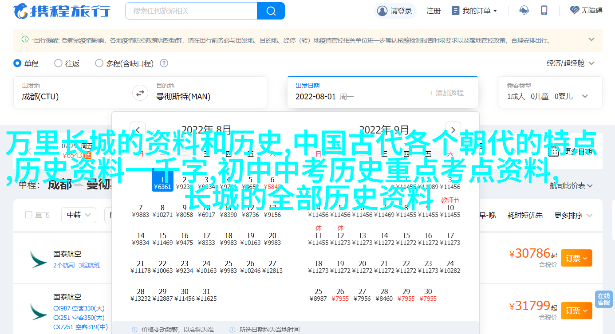Click the Ctrip logo at top left

coord(62,11)
